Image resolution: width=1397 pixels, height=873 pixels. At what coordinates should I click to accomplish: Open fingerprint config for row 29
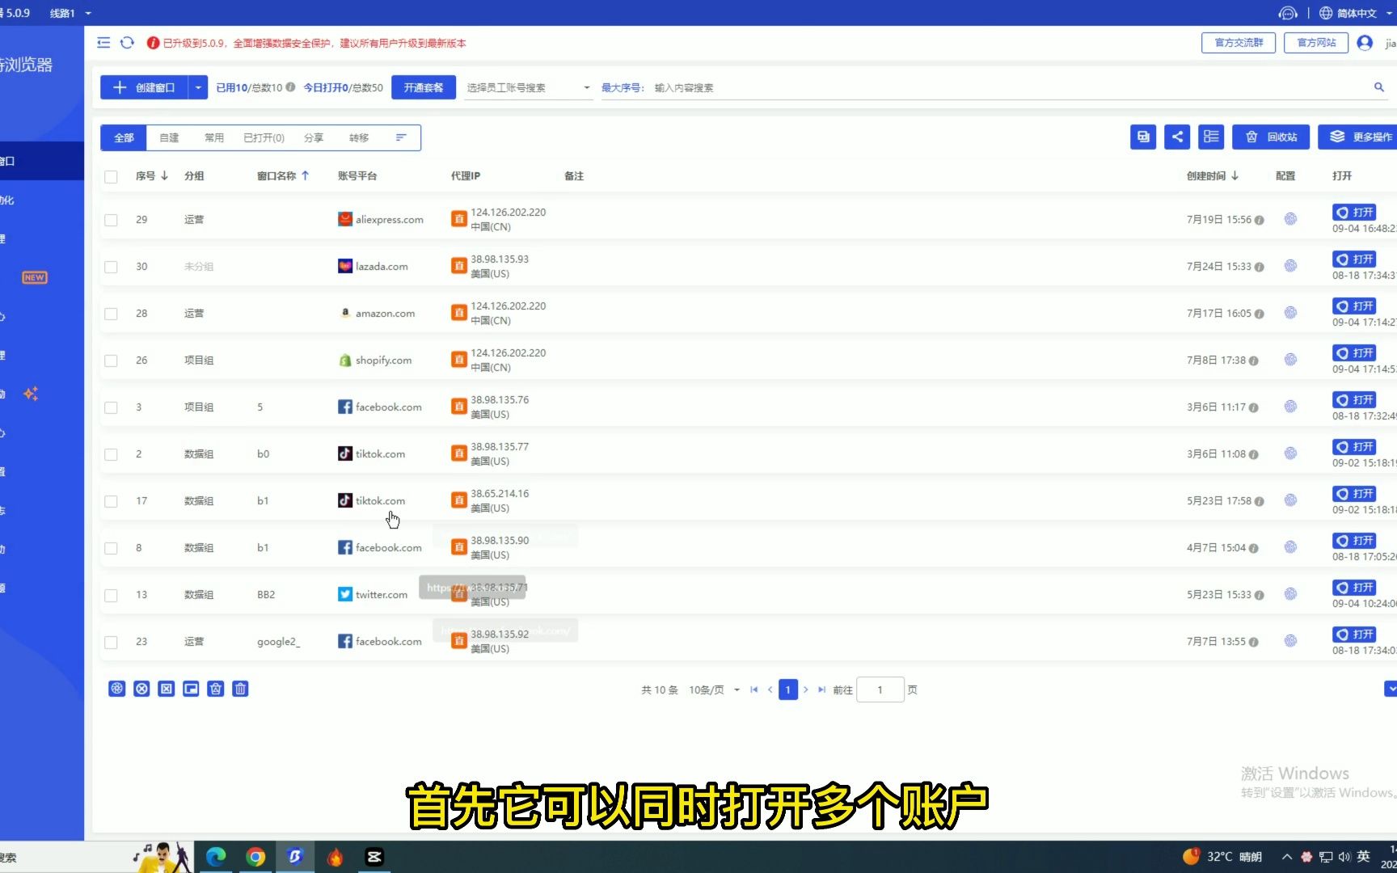coord(1290,219)
